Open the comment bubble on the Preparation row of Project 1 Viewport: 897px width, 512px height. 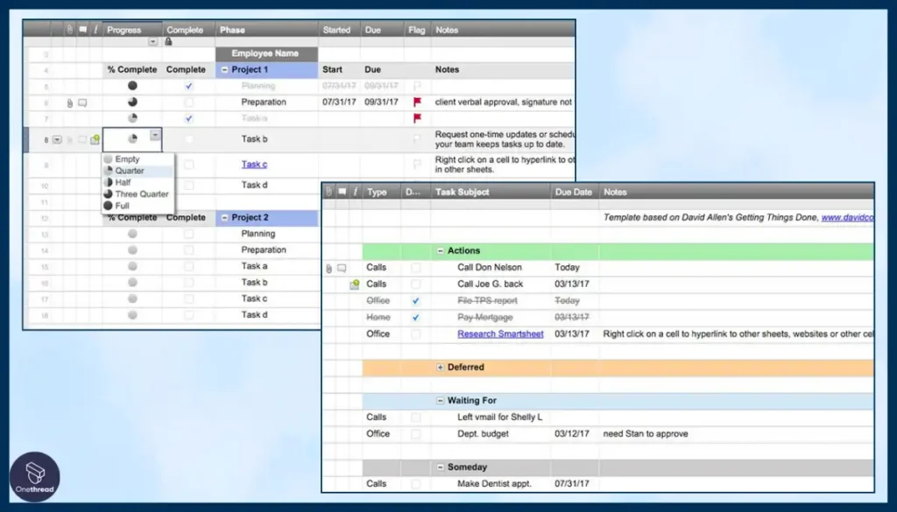coord(82,103)
